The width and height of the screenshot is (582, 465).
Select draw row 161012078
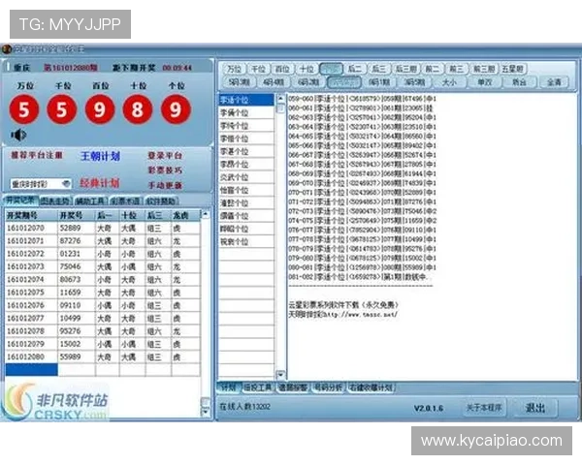coord(103,331)
